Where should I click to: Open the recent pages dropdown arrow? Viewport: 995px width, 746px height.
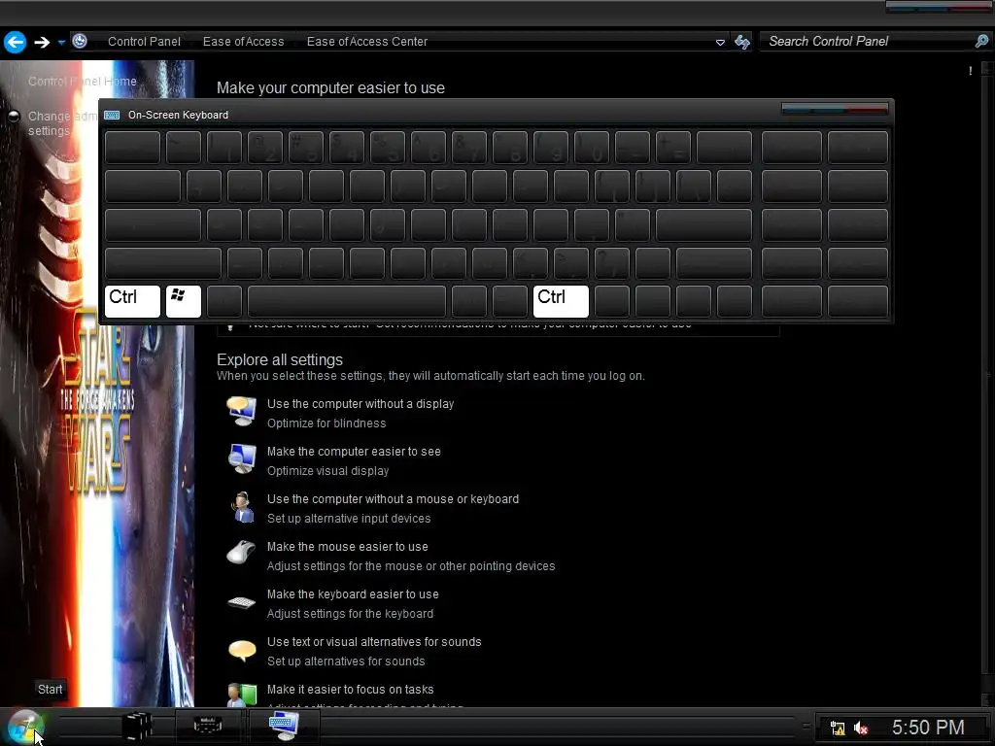click(x=61, y=43)
